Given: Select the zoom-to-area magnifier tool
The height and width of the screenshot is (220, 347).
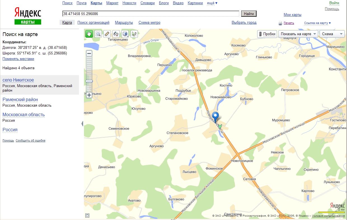Looking at the screenshot, I should click(x=98, y=34).
